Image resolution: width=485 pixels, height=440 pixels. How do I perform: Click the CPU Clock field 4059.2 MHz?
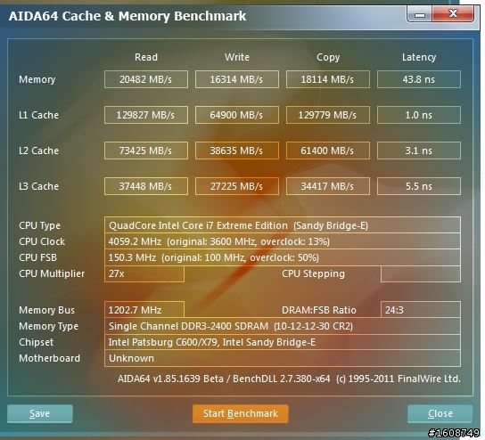283,241
